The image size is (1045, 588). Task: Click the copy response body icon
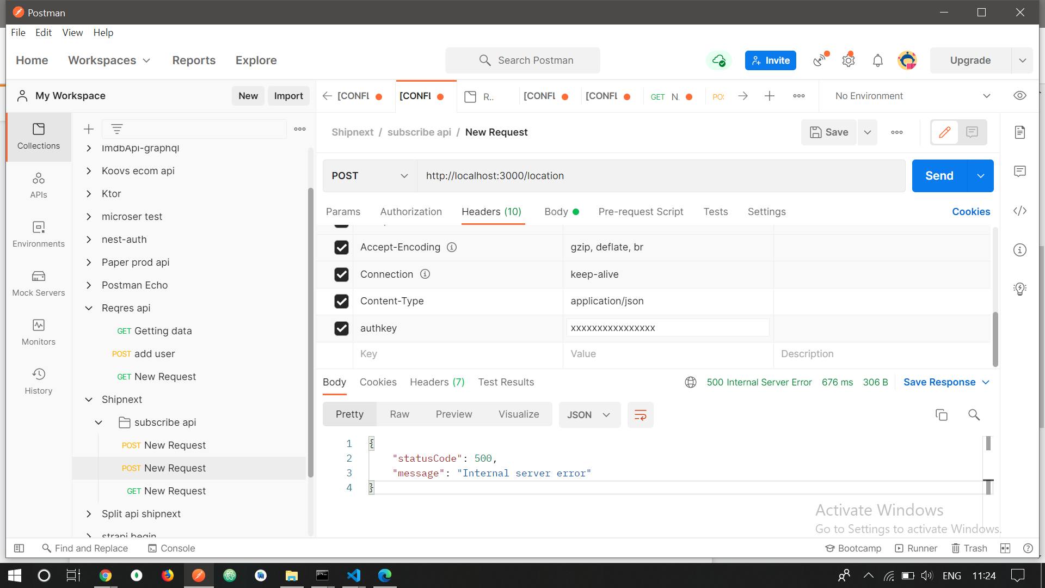click(x=942, y=414)
